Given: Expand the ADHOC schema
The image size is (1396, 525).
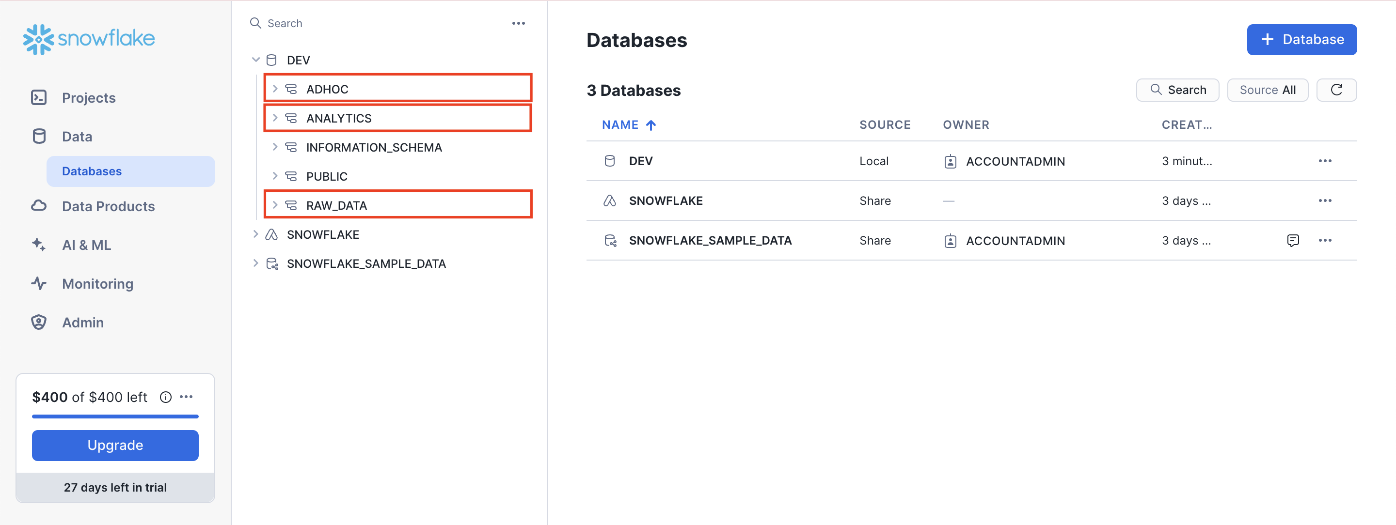Looking at the screenshot, I should [275, 89].
